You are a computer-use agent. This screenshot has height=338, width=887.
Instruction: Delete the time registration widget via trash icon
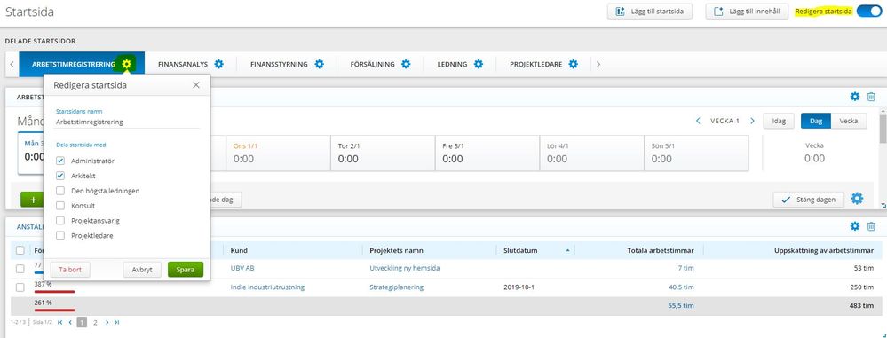click(x=871, y=97)
